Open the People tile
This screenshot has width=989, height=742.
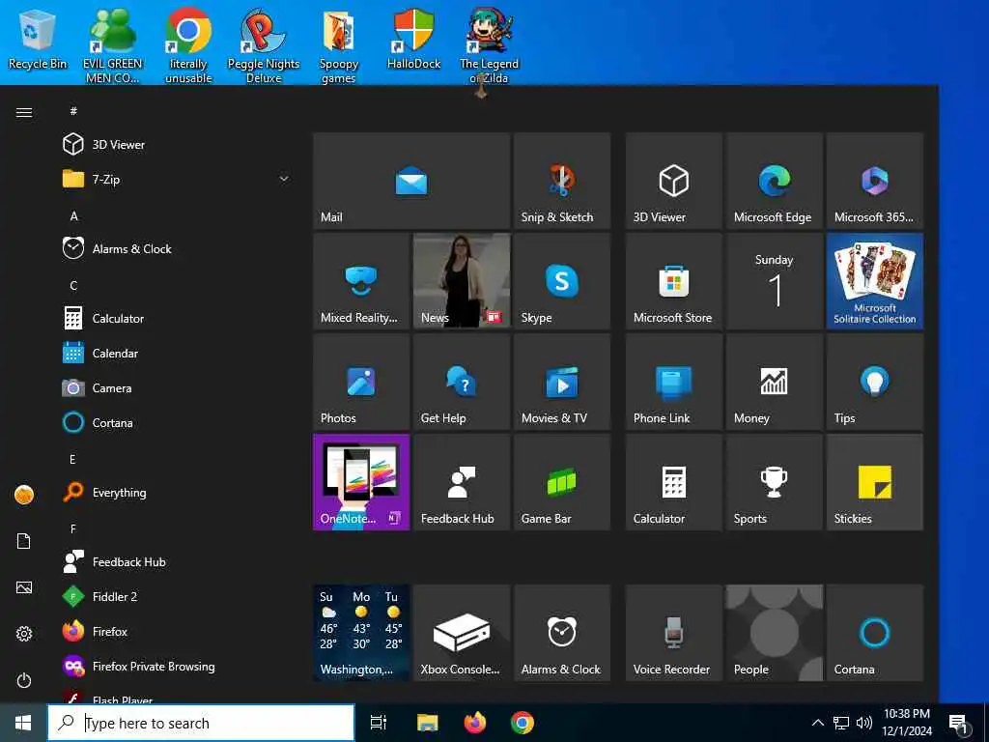[x=774, y=633]
